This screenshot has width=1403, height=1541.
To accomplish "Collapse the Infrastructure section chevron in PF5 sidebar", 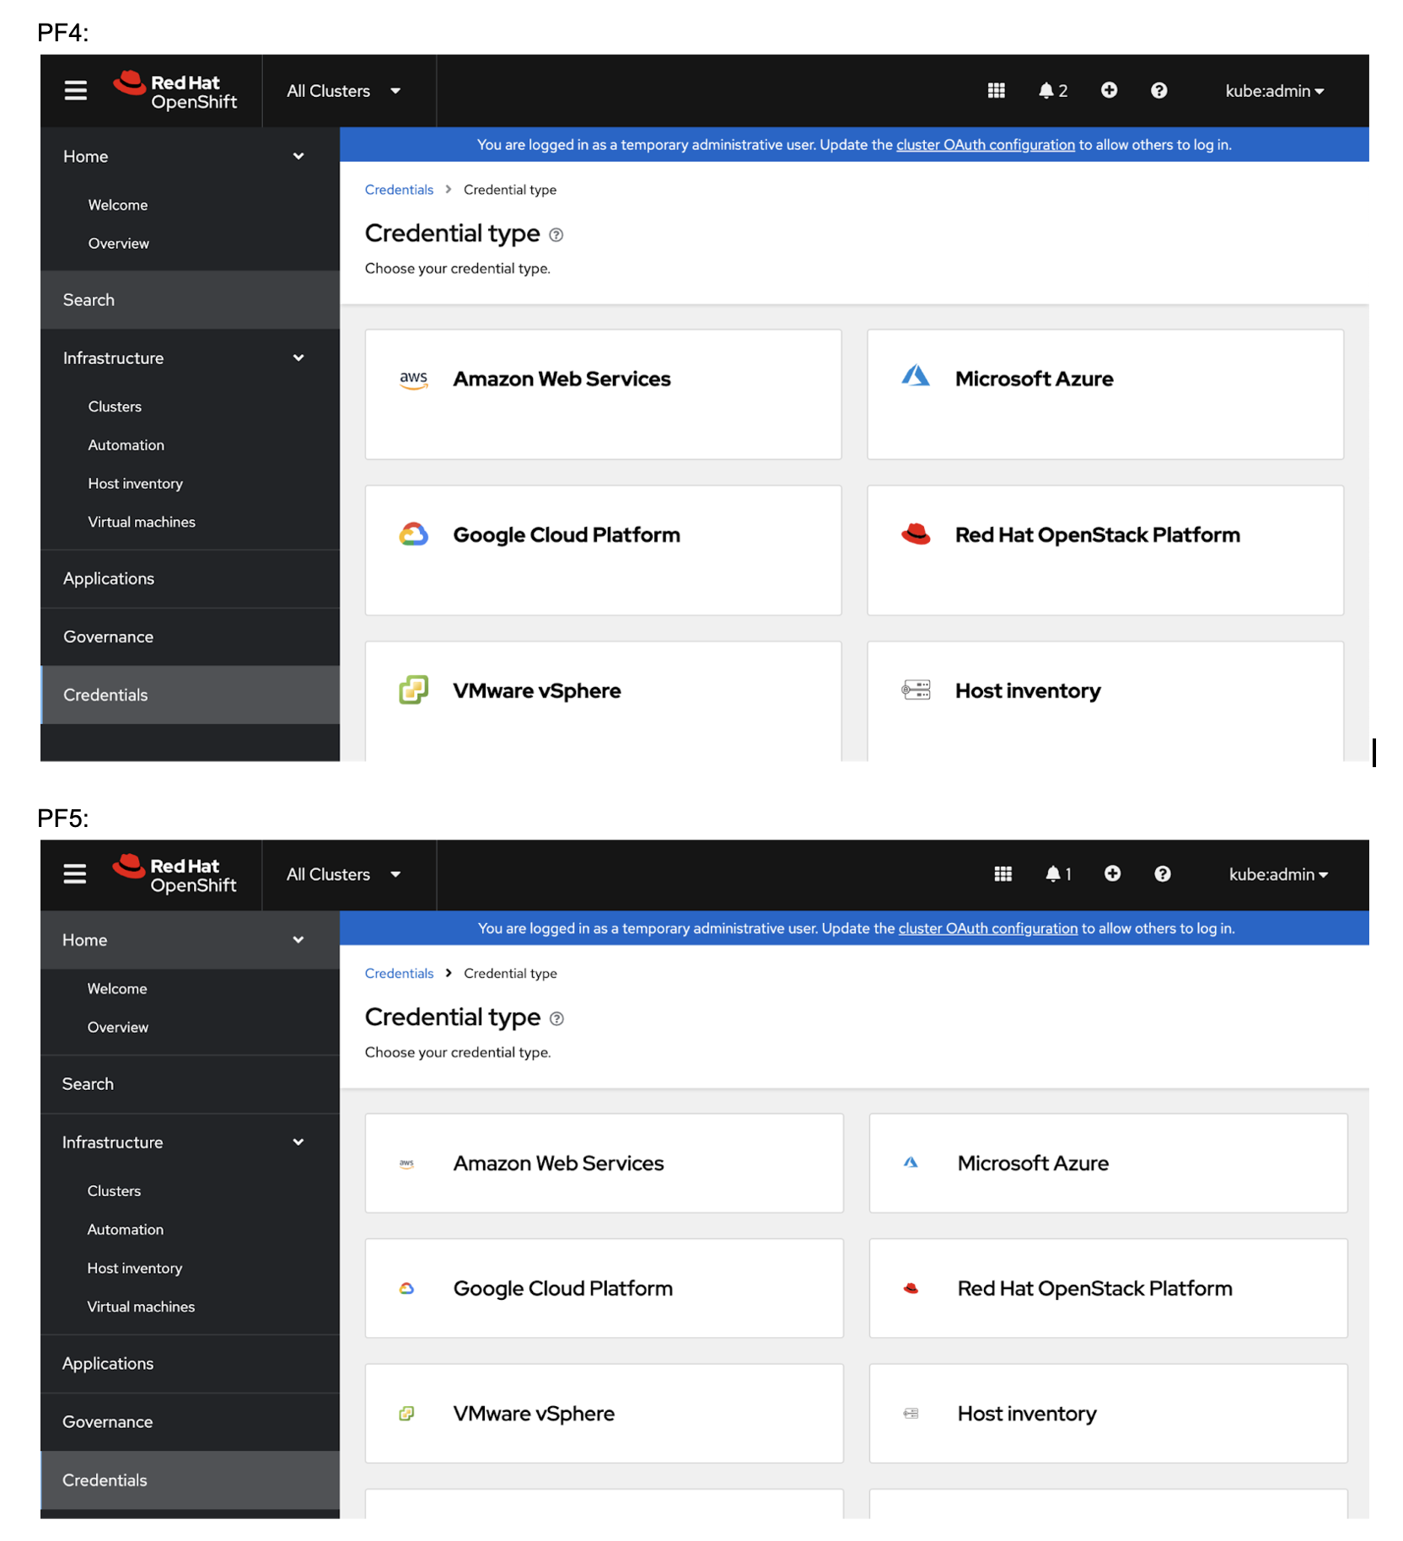I will pos(298,1142).
